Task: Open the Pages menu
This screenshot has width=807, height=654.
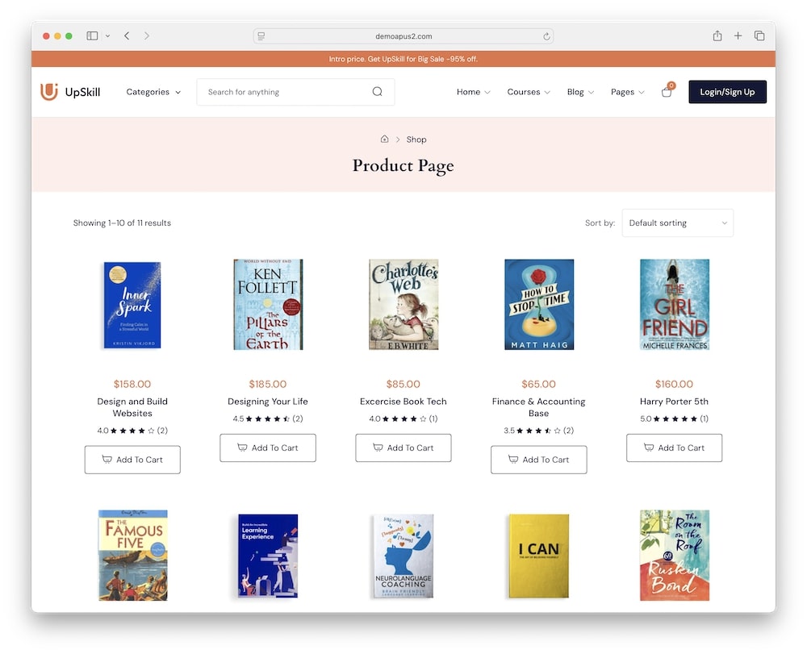Action: [x=627, y=91]
